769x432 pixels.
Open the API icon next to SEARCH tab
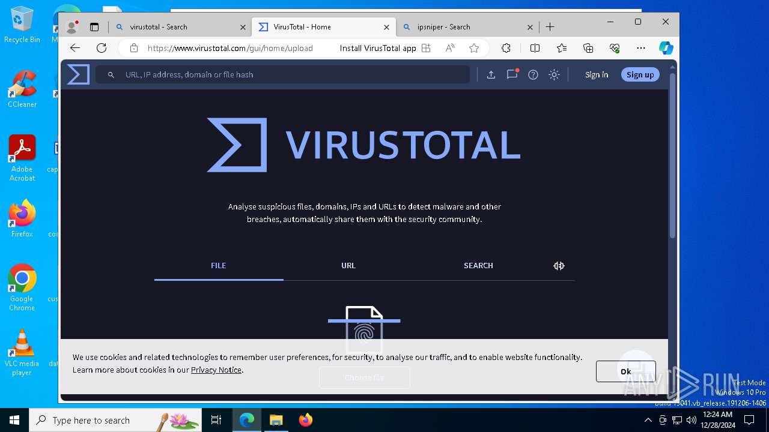(559, 265)
